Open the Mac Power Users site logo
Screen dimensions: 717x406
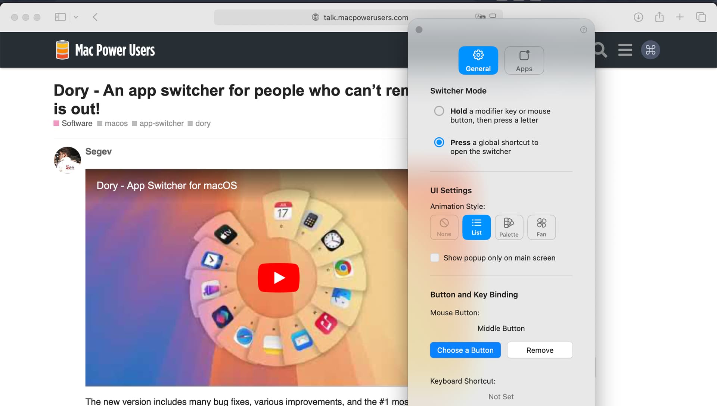click(105, 50)
